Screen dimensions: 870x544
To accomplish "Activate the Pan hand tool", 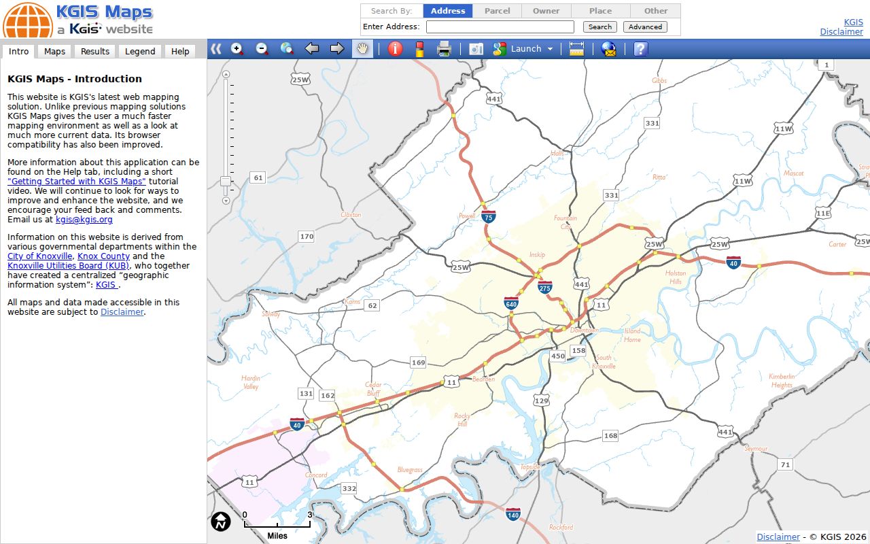I will [363, 49].
